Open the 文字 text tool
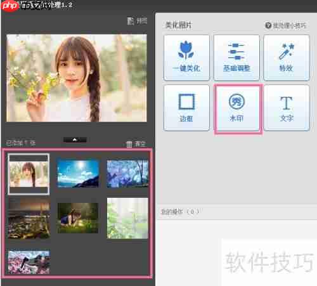This screenshot has width=317, height=286. click(x=287, y=108)
